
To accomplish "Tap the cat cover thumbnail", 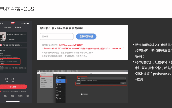I will [3, 37].
